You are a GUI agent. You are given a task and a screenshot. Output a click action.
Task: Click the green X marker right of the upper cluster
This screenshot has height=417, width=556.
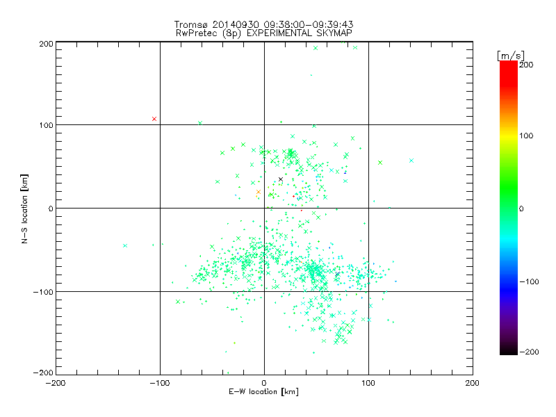pos(380,163)
